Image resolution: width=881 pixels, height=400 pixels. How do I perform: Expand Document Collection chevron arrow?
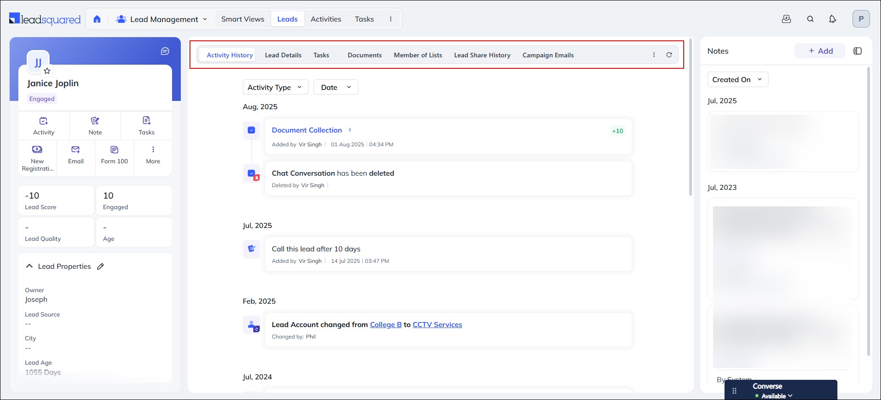tap(350, 130)
